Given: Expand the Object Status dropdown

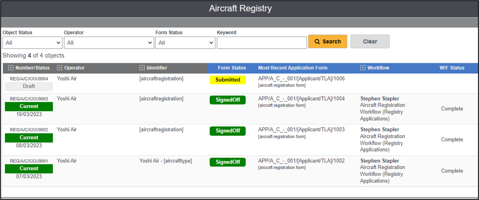Looking at the screenshot, I should click(x=32, y=43).
